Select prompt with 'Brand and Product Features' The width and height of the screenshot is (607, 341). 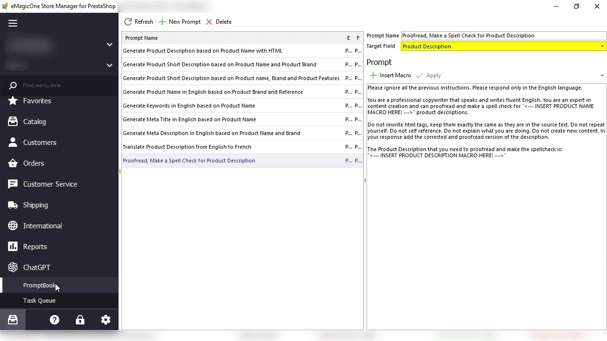(x=242, y=78)
